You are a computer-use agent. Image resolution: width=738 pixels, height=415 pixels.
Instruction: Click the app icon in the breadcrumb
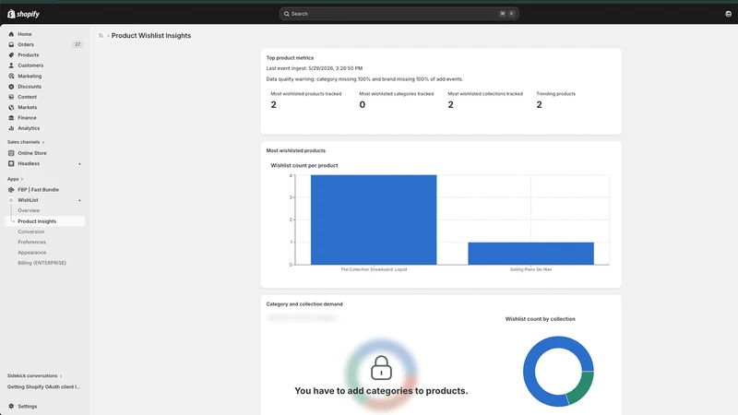101,35
